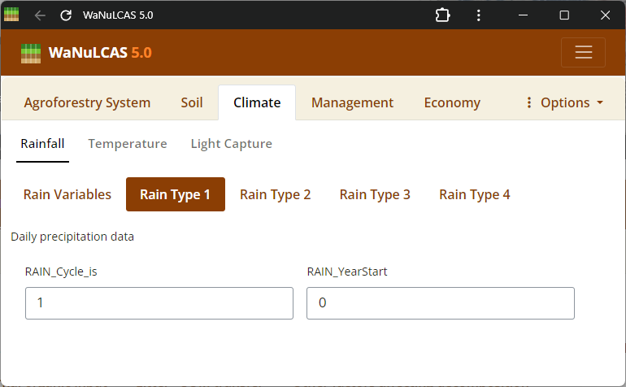
Task: Click the RAIN_Cycle_is input field
Action: pos(159,302)
